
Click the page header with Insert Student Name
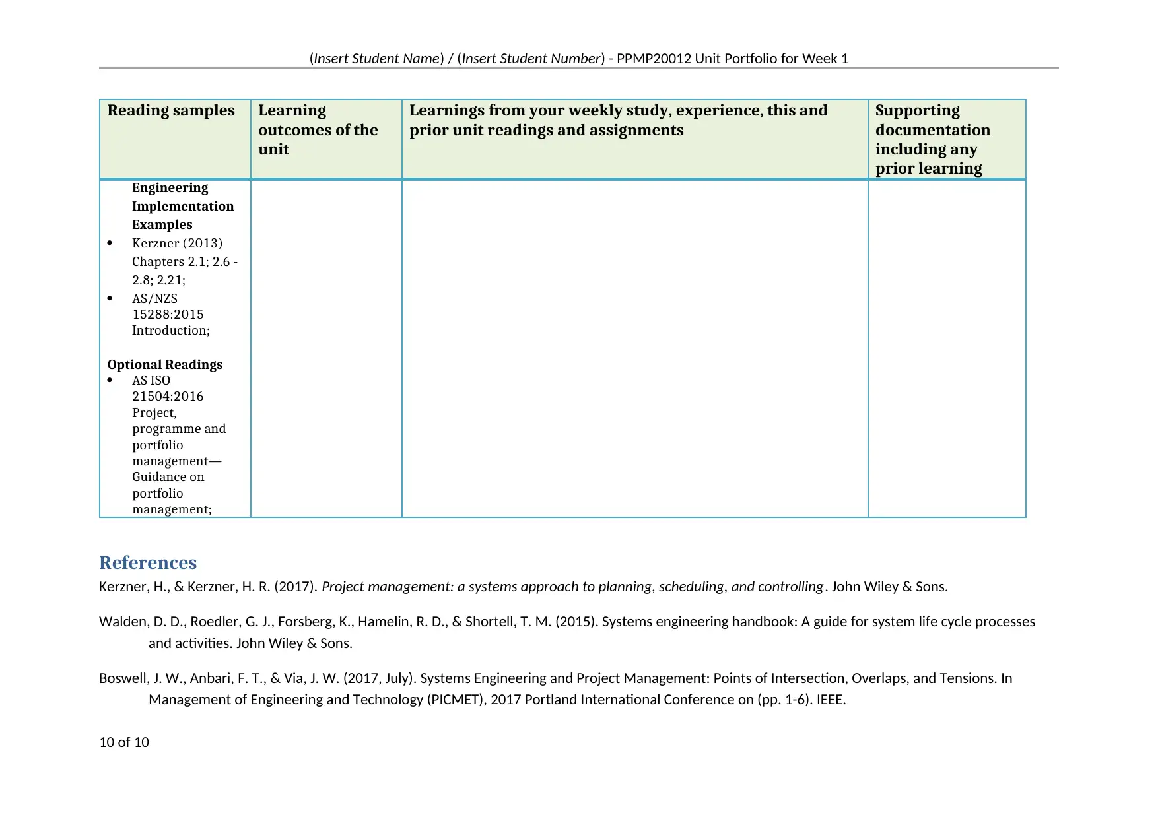pyautogui.click(x=578, y=58)
